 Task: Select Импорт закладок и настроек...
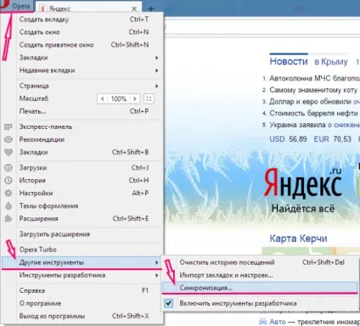point(260,275)
